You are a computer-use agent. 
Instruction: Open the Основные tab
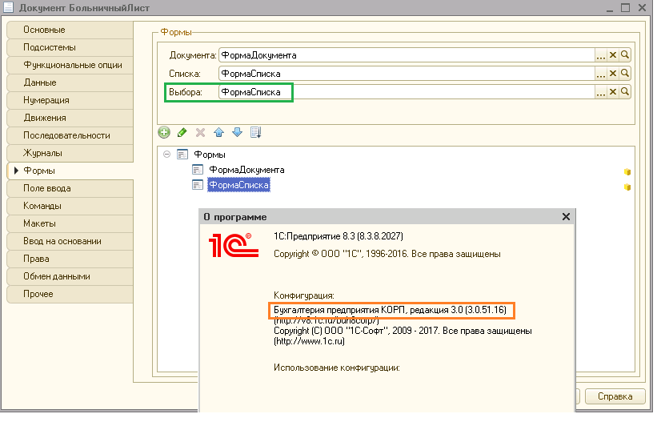[70, 30]
